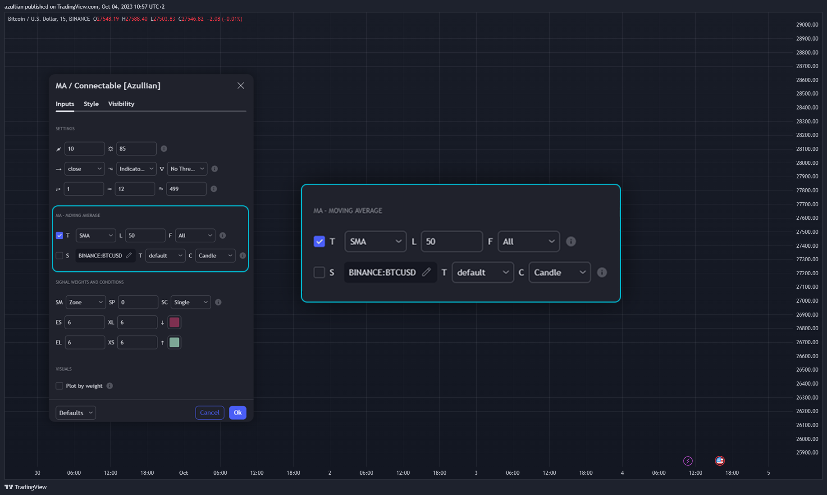Click the settings field containing 1
This screenshot has height=495, width=827.
(x=84, y=189)
